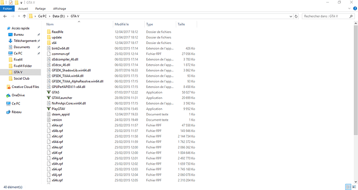Screen dimensions: 358x190
Task: Open the quick access toolbar dropdown
Action: (x=21, y=3)
